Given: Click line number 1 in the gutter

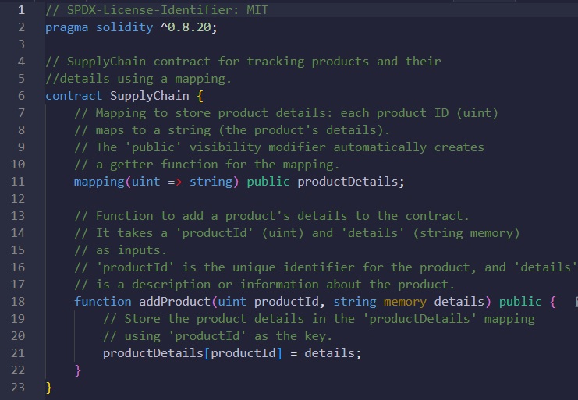Looking at the screenshot, I should (x=21, y=10).
